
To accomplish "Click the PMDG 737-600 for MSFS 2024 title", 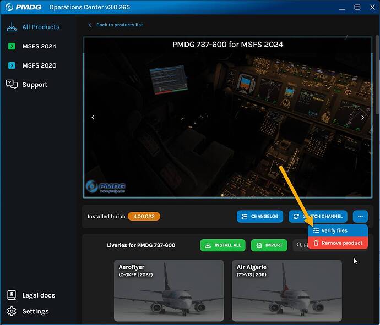I will (x=227, y=45).
